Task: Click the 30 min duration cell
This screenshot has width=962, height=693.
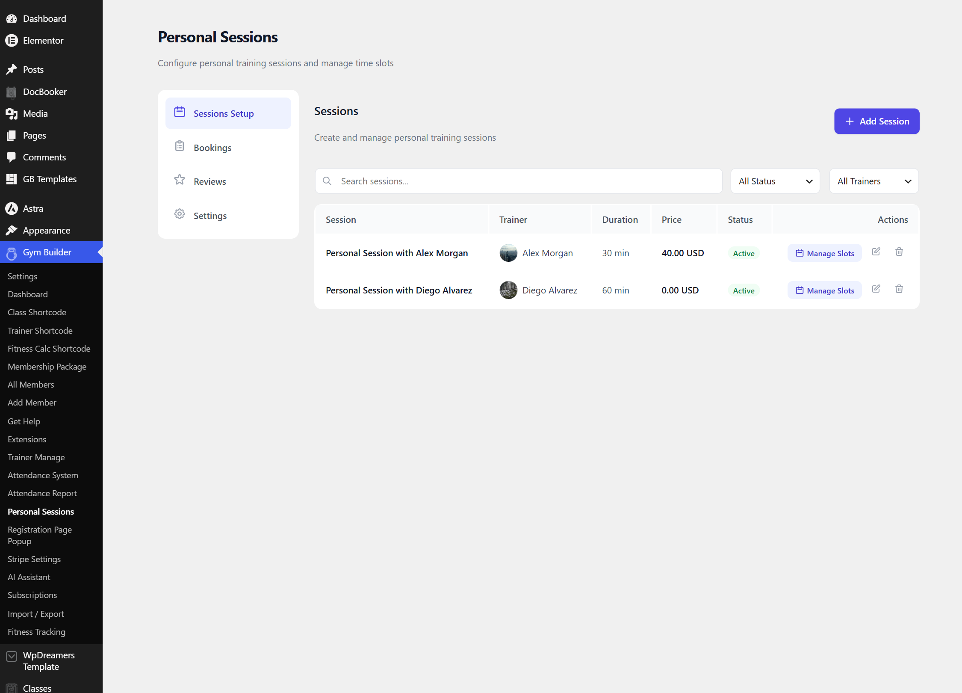Action: click(x=616, y=253)
